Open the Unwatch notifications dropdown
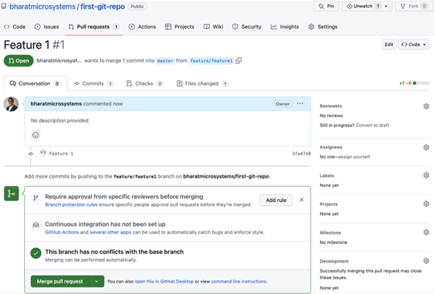 pyautogui.click(x=367, y=6)
